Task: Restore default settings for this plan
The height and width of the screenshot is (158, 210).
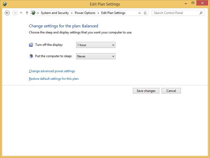Action: coord(54,79)
